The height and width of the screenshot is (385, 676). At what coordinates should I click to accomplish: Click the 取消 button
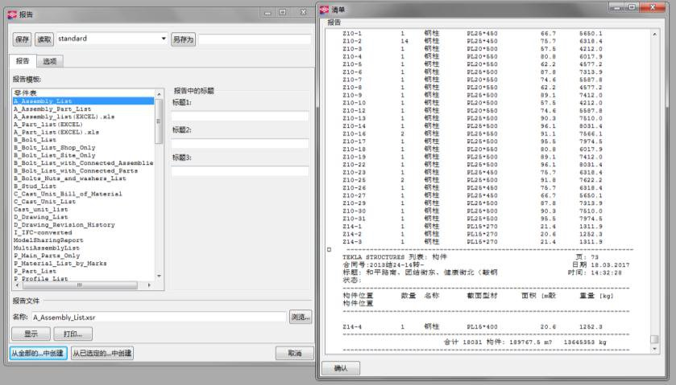(295, 353)
